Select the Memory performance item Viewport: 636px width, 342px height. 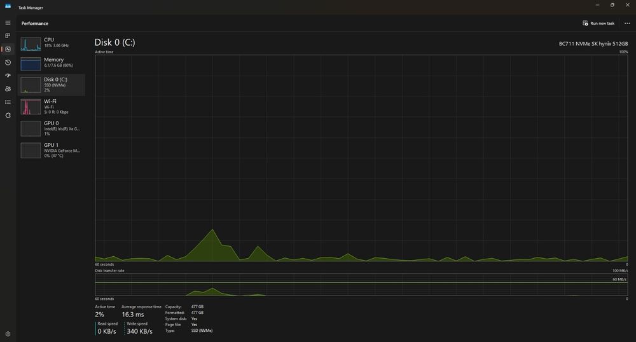coord(52,63)
